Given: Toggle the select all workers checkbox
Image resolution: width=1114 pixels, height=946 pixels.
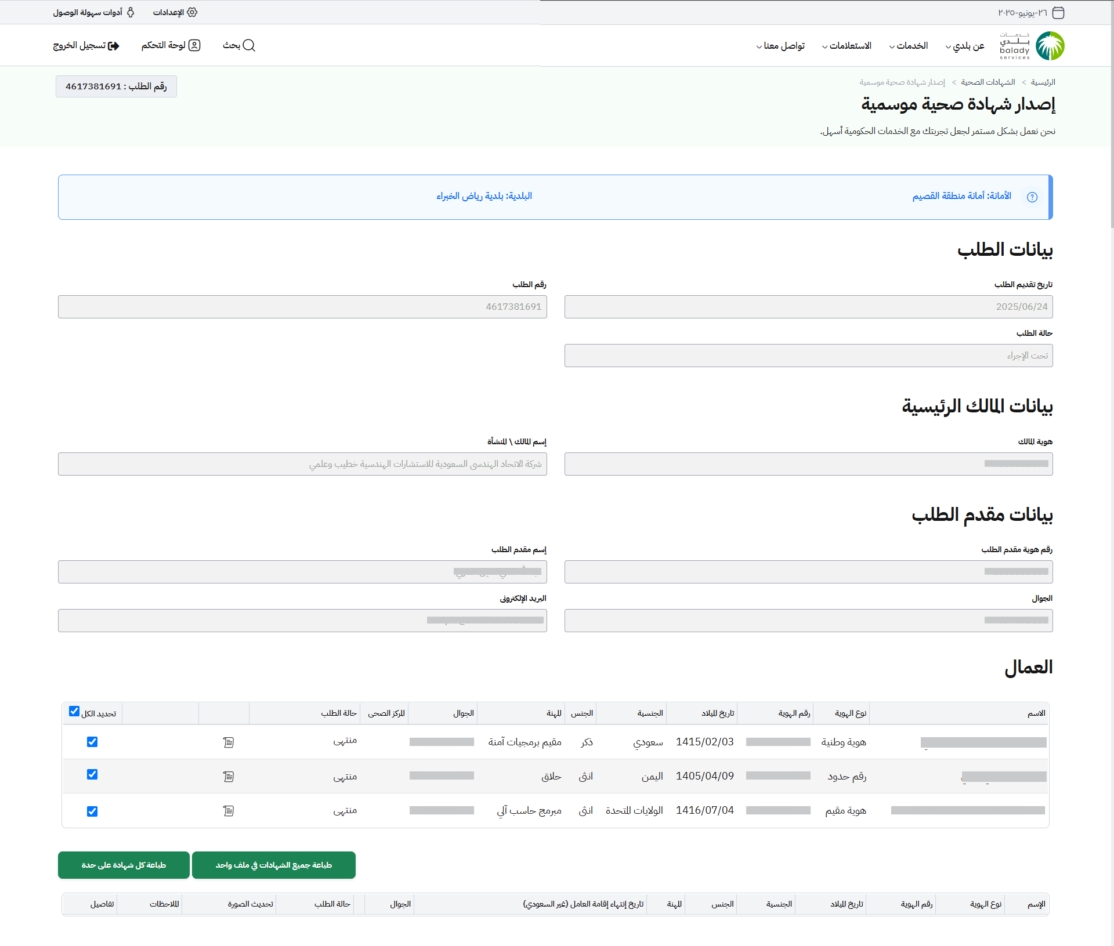Looking at the screenshot, I should pos(74,711).
